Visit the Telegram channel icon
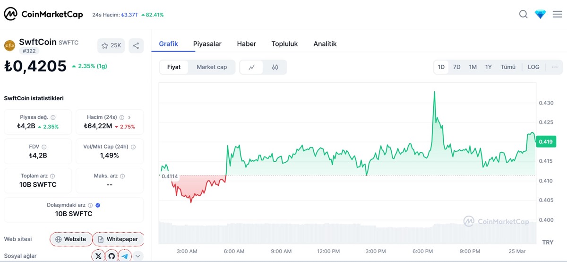This screenshot has height=262, width=567. [125, 256]
